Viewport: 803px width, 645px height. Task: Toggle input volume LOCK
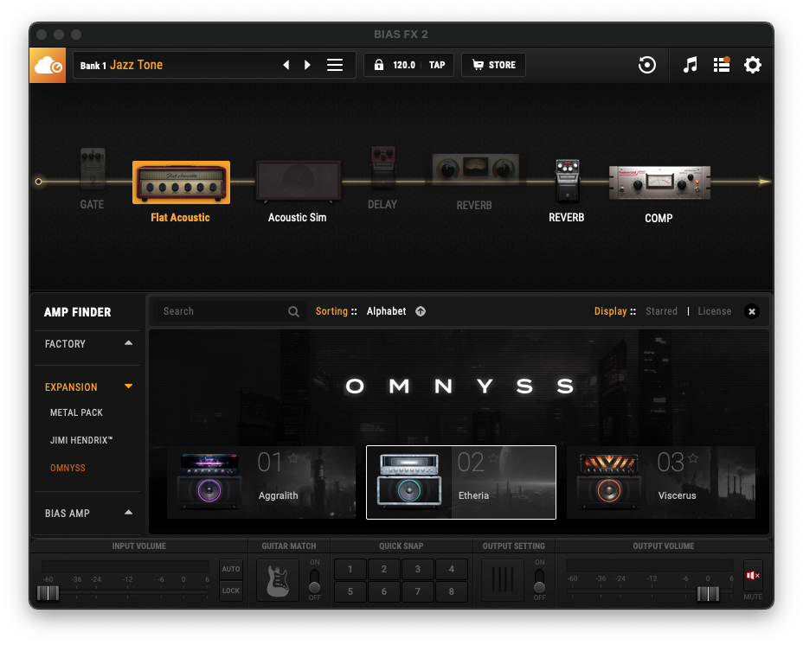pyautogui.click(x=231, y=591)
